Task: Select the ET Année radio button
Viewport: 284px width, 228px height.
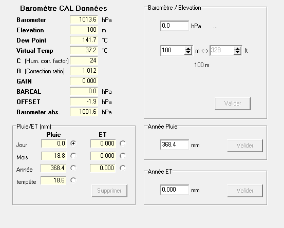Action: point(122,168)
